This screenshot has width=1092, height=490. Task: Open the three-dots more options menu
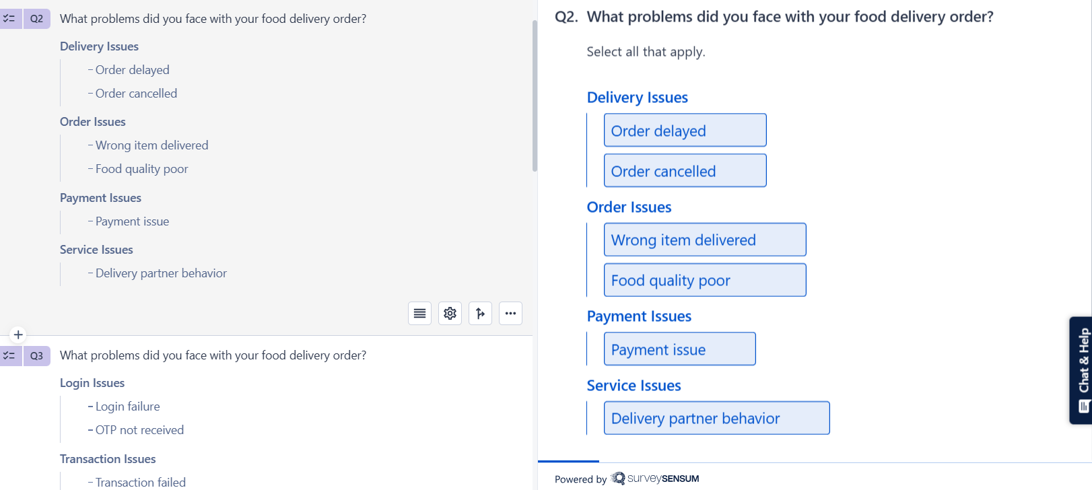[x=510, y=314]
